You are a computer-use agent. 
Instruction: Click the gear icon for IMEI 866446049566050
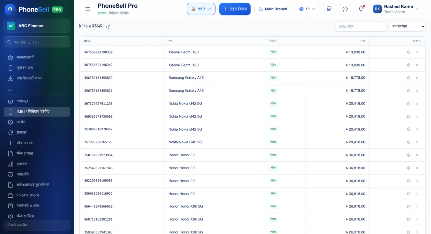(409, 207)
